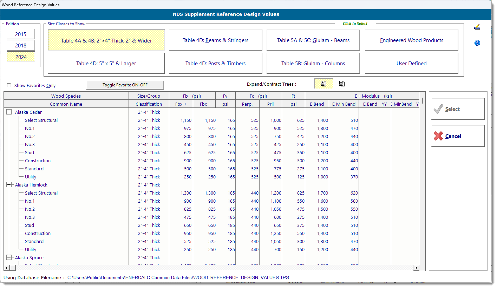Choose the 2015 edition

pyautogui.click(x=21, y=34)
